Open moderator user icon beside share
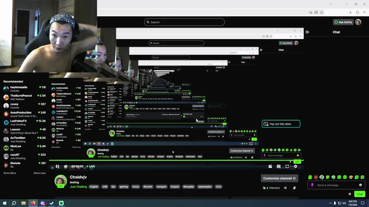 294,188
